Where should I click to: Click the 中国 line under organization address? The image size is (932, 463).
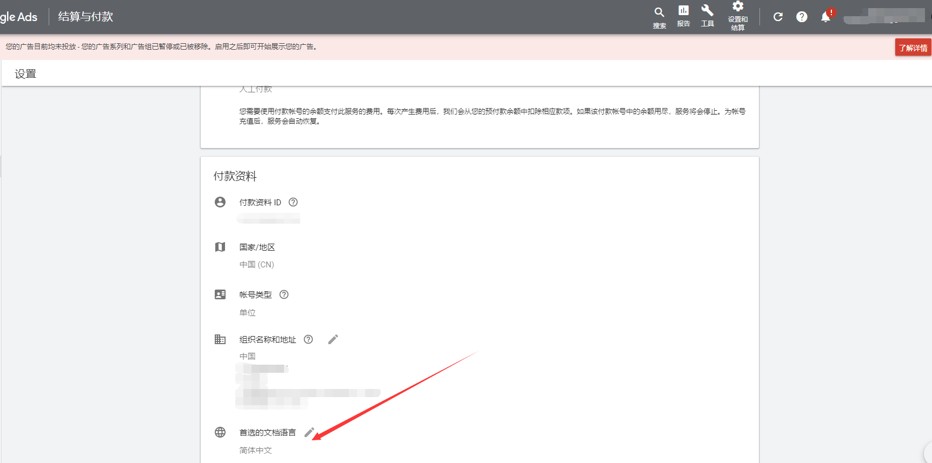[248, 357]
